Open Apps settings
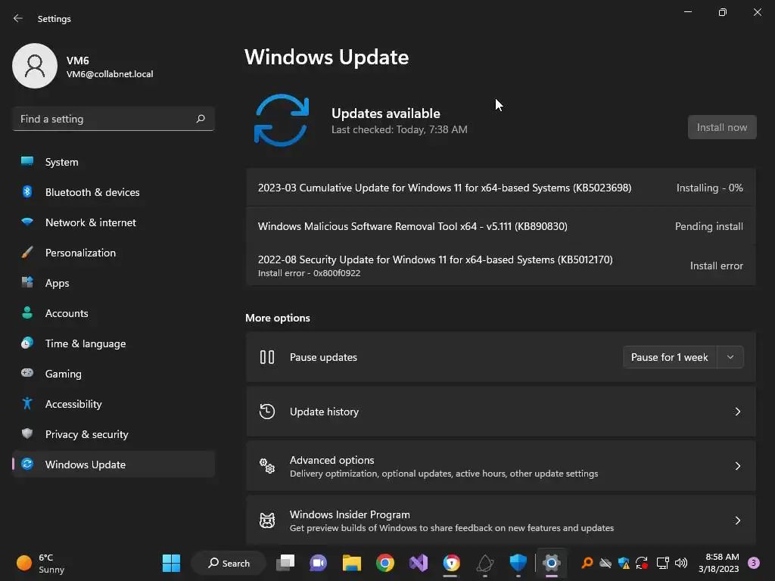Screen dimensions: 775x581 point(114,283)
